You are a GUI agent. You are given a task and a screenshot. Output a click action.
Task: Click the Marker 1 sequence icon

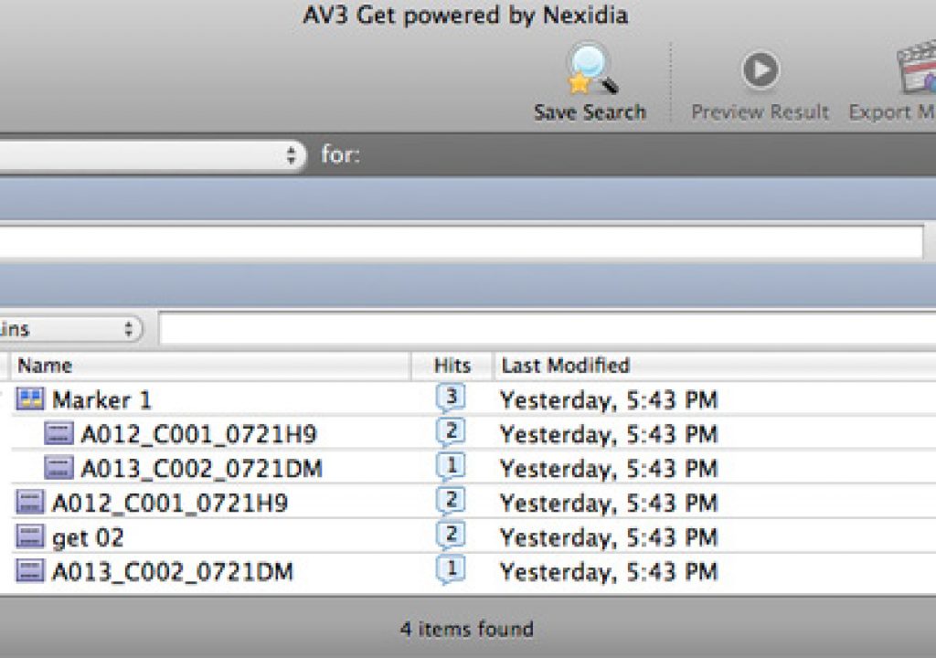[x=30, y=398]
